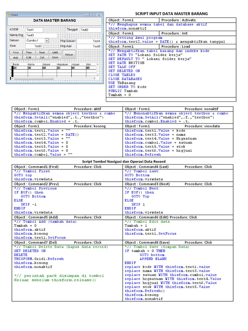Viewport: 248px width, 331px height.
Task: Exit using the Keluar button
Action: coord(69,55)
